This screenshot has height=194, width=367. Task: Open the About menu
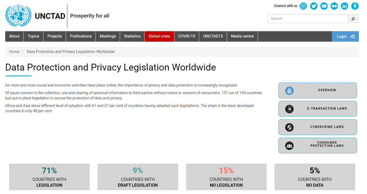click(14, 36)
